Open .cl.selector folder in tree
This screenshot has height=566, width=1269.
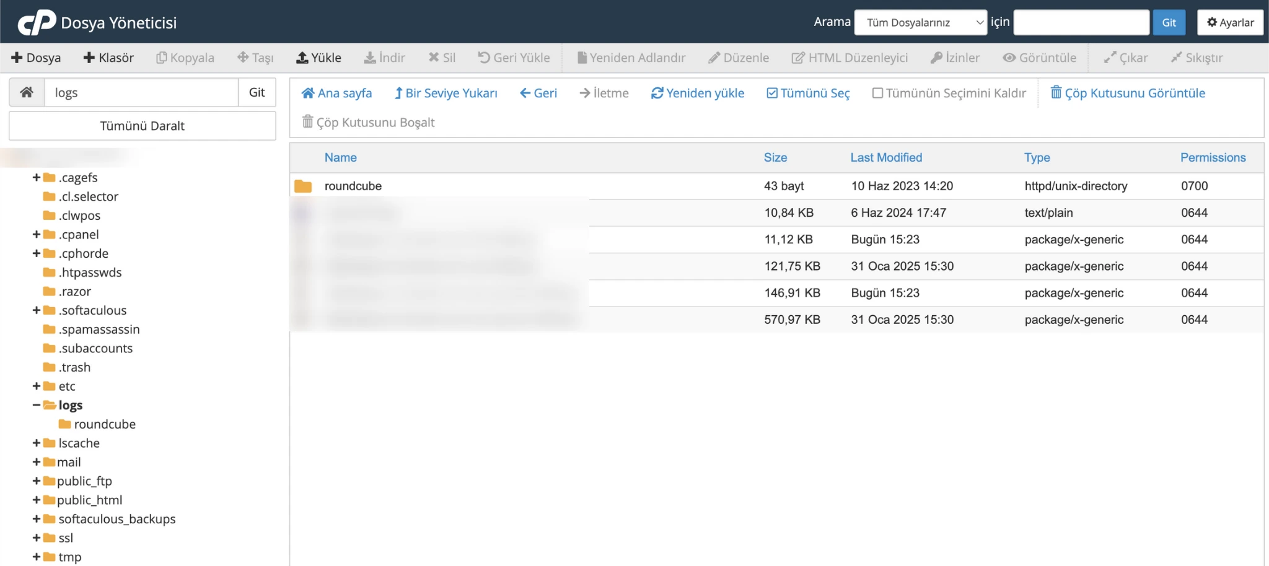[x=81, y=196]
